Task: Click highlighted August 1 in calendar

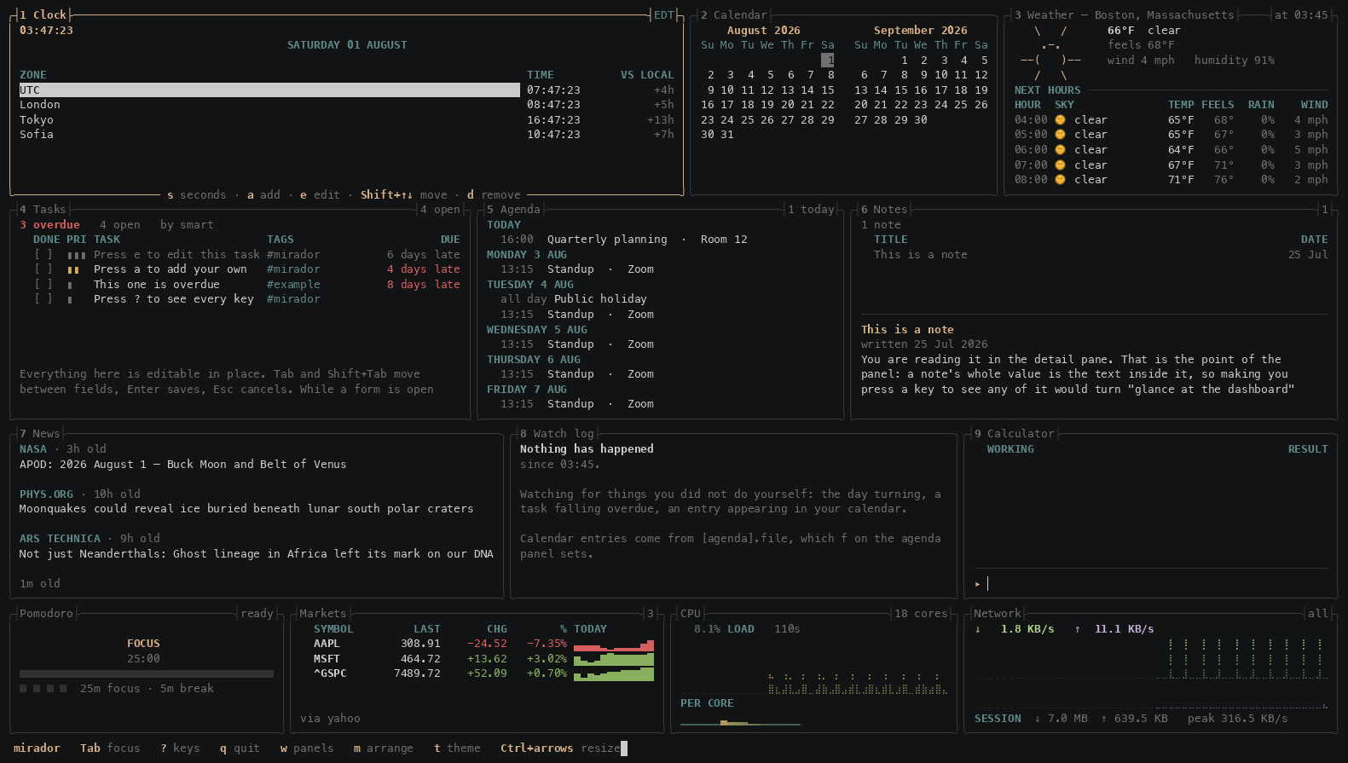Action: [828, 61]
